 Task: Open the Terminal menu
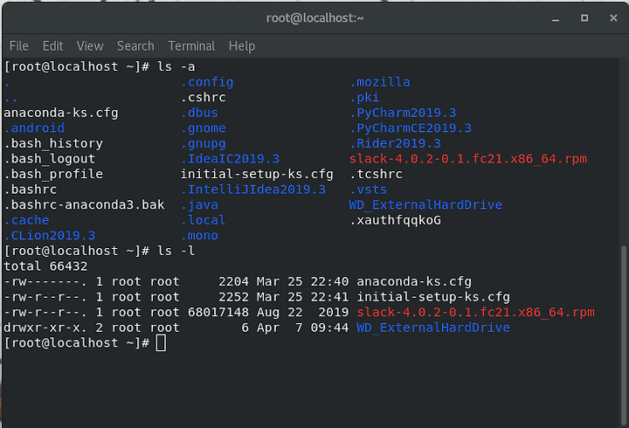191,46
